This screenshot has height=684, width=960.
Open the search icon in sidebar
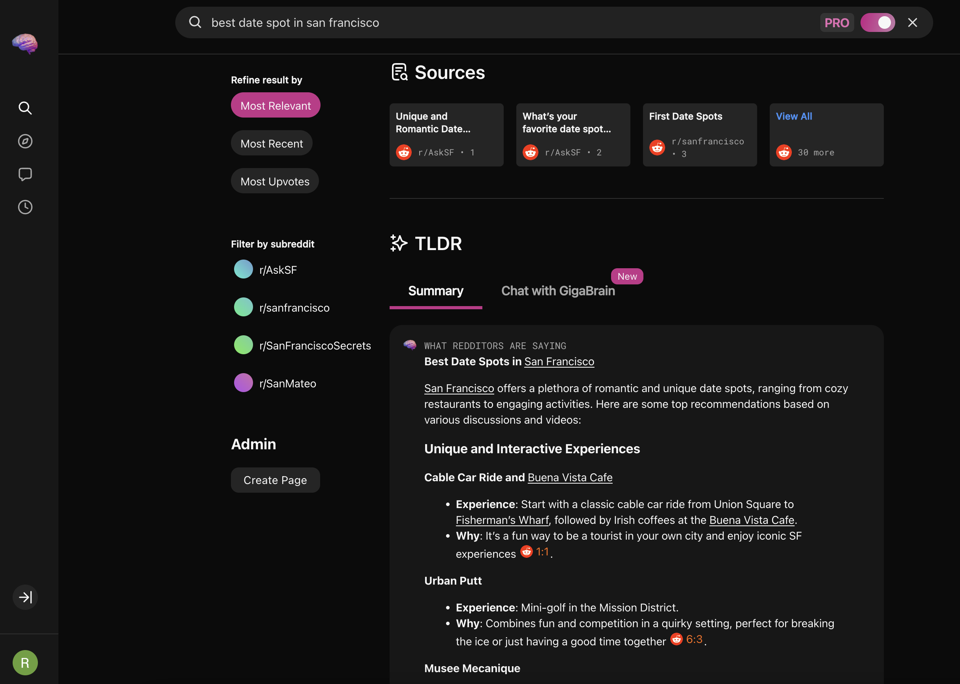[25, 108]
